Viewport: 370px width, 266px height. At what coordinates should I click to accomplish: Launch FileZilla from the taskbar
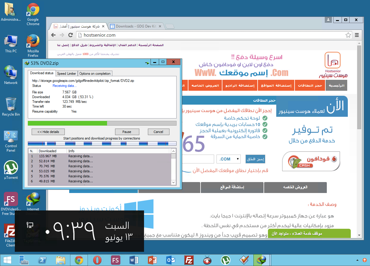(x=189, y=260)
